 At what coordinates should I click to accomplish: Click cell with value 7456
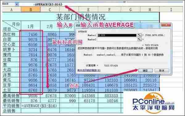31,34
